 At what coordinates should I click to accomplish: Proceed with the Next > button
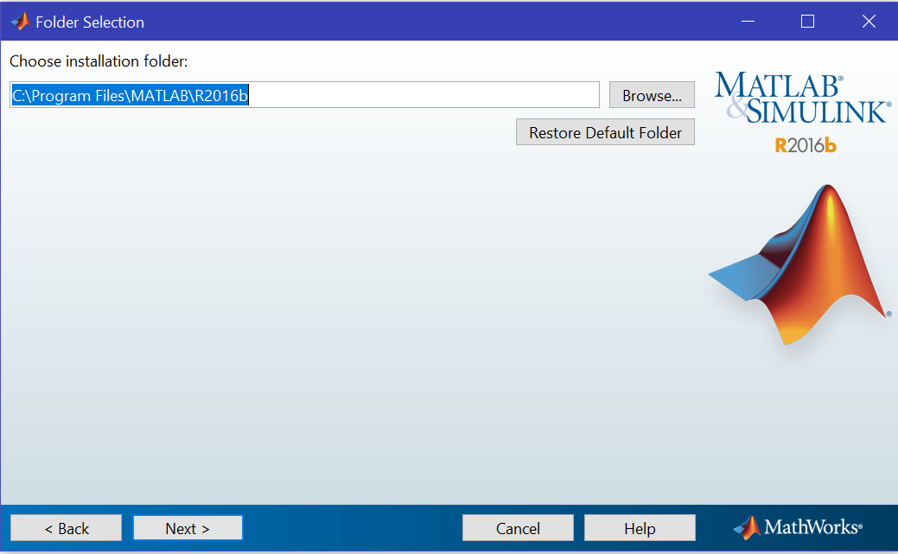point(188,528)
